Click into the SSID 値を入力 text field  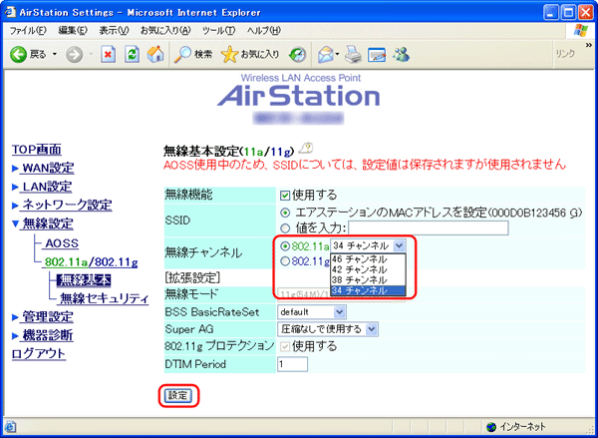click(x=429, y=227)
